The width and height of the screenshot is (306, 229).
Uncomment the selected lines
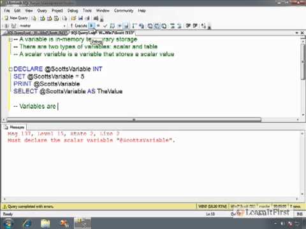(x=179, y=26)
